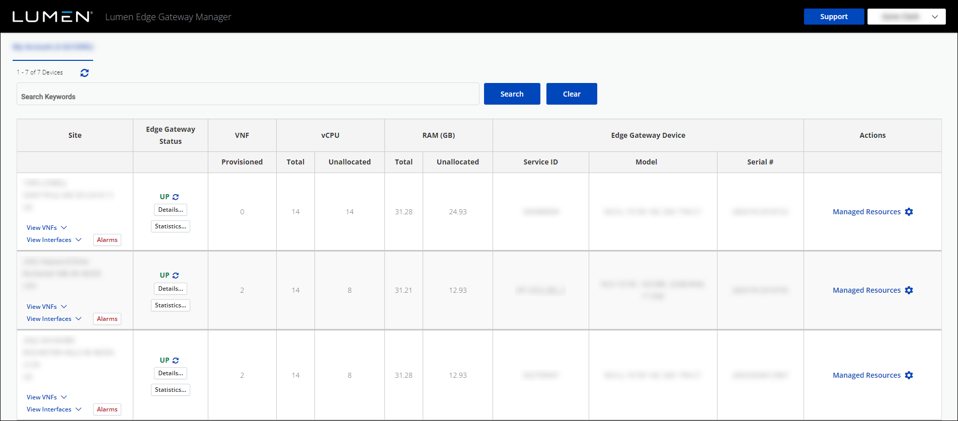Image resolution: width=958 pixels, height=421 pixels.
Task: Select the blurred account tab
Action: (x=53, y=47)
